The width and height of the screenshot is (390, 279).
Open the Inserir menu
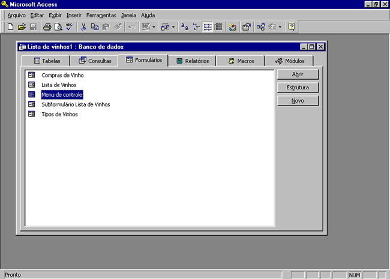74,14
